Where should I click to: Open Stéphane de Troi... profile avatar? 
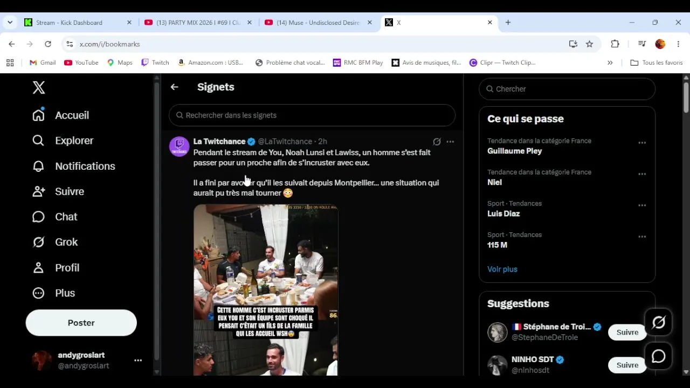pos(498,332)
